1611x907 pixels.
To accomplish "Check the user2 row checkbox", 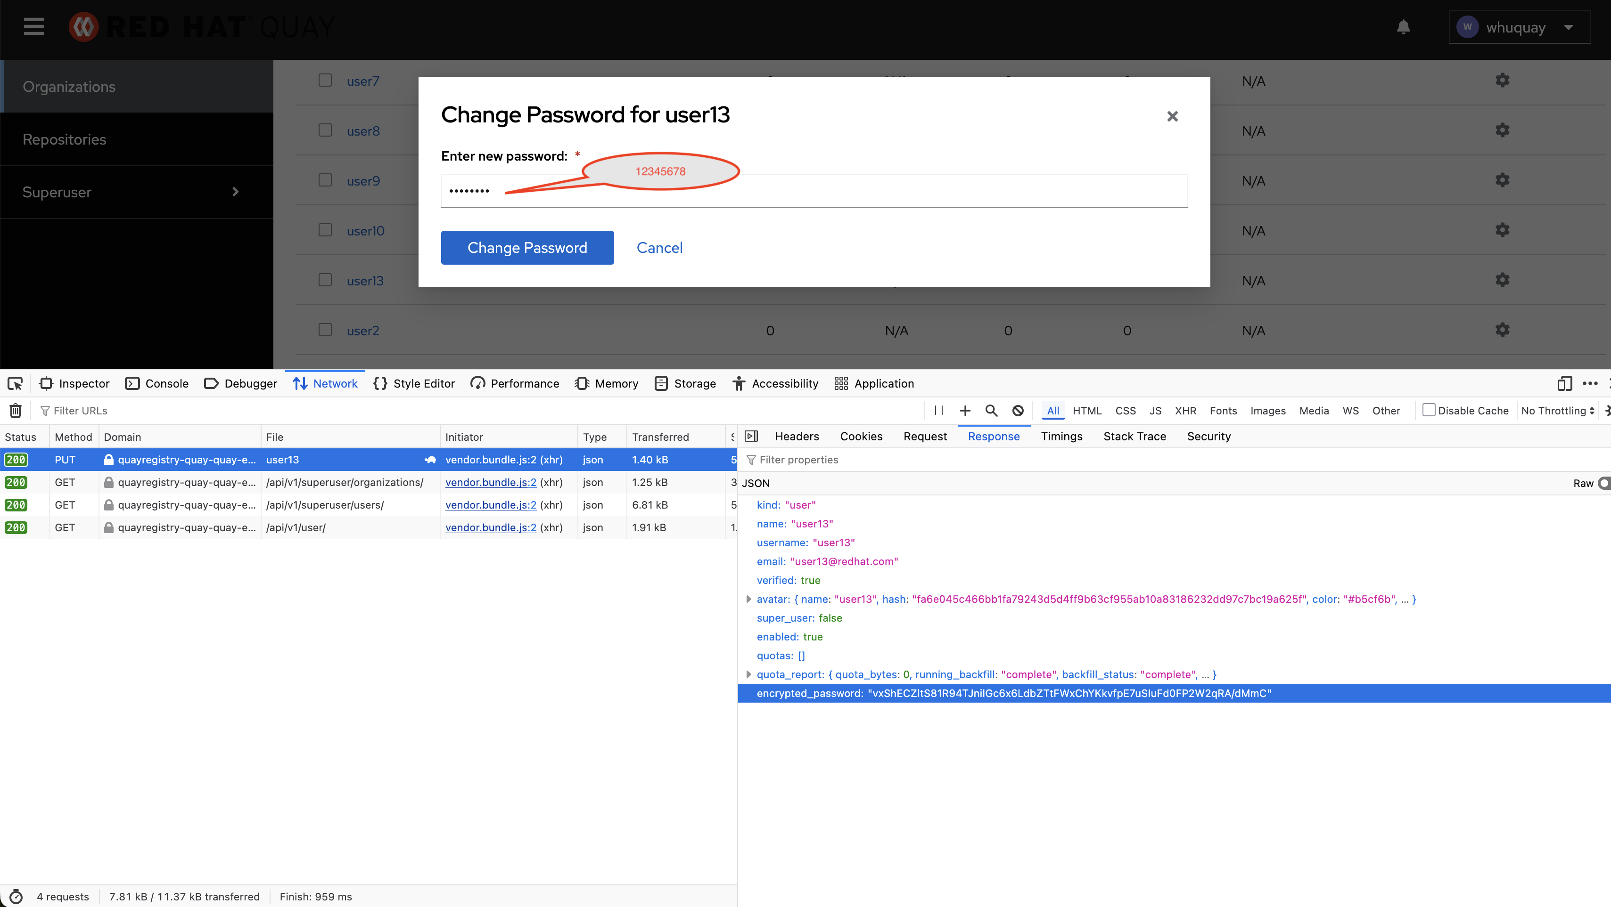I will [x=325, y=330].
